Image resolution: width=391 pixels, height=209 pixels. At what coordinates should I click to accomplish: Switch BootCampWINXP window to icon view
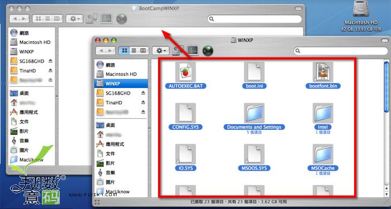(38, 18)
